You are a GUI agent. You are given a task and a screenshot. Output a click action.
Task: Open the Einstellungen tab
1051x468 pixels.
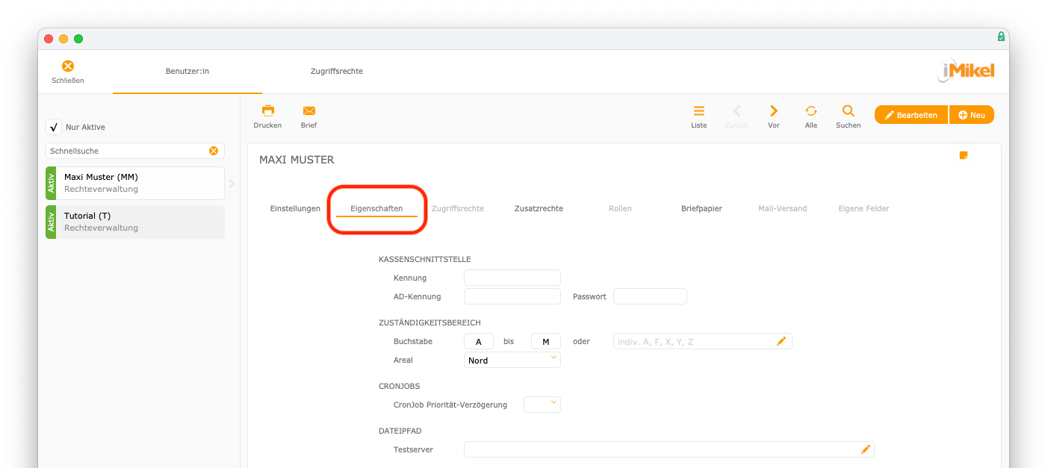coord(295,208)
